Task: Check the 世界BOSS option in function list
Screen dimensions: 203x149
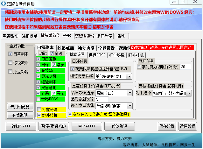Action: click(39, 99)
